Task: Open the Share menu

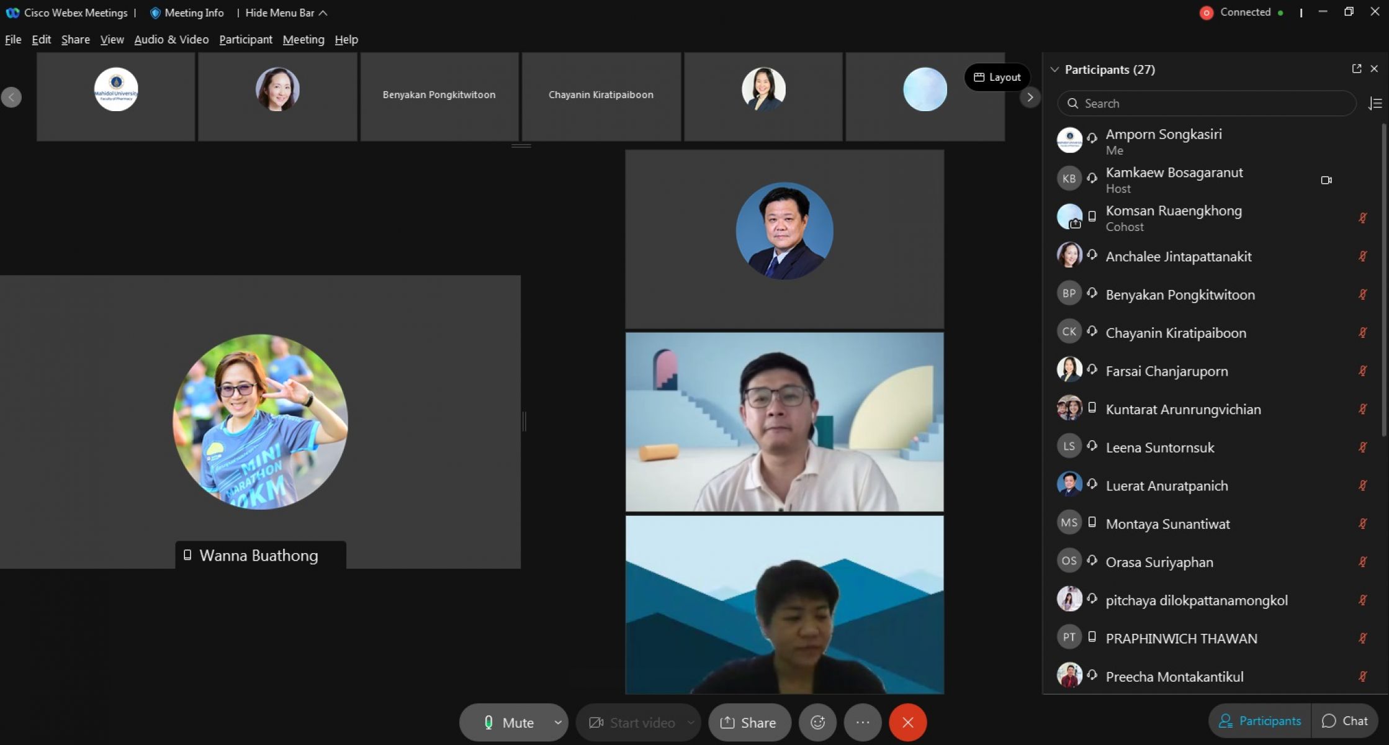Action: click(x=75, y=39)
